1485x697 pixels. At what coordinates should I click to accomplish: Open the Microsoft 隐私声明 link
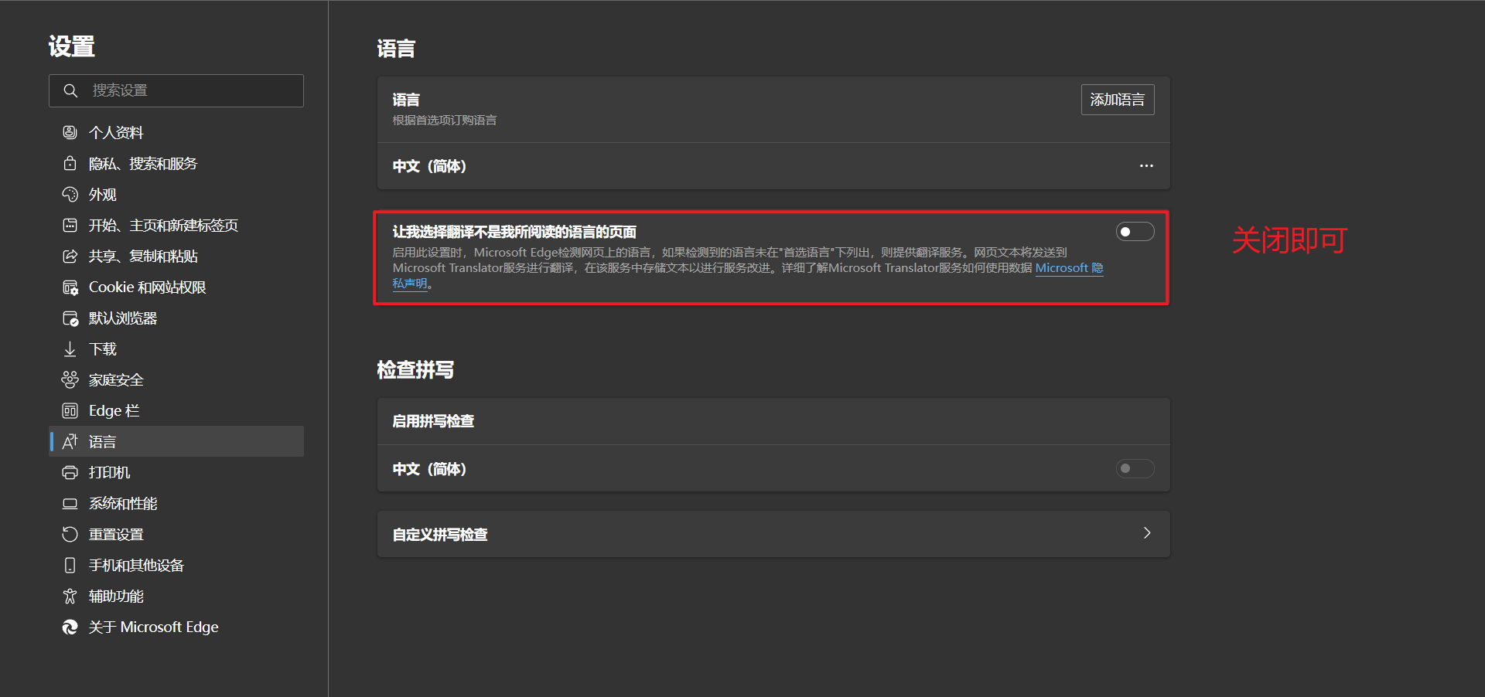tap(1069, 267)
